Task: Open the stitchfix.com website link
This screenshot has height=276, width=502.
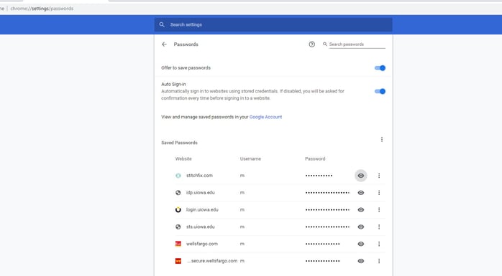Action: click(199, 176)
